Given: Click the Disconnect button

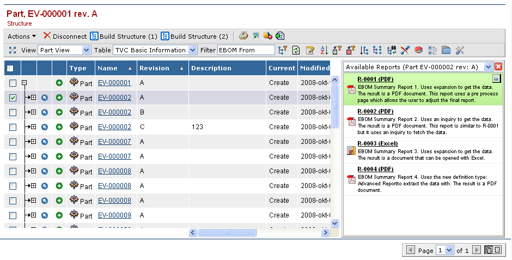Looking at the screenshot, I should point(65,37).
